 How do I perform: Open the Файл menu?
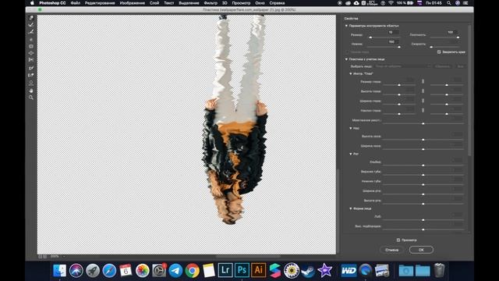pos(76,3)
